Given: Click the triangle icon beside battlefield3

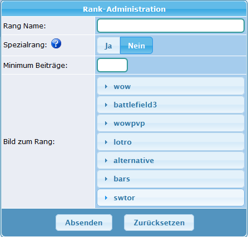Looking at the screenshot, I should click(x=106, y=105).
